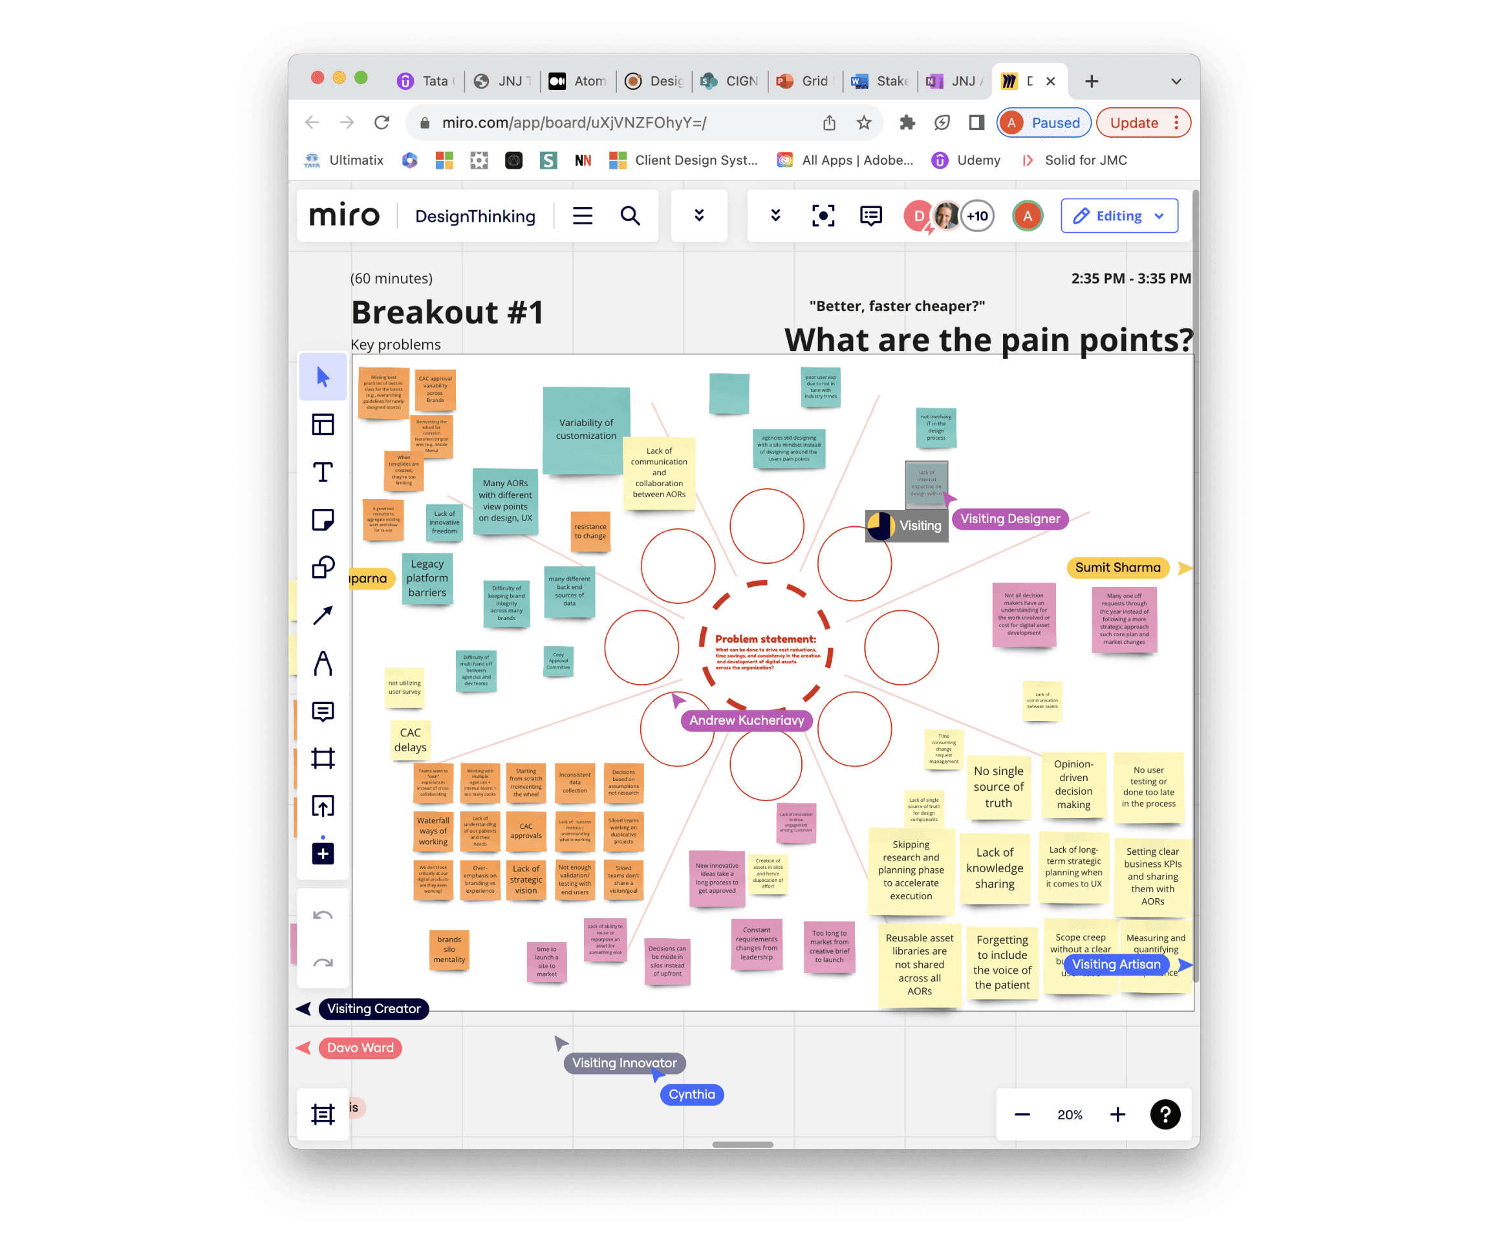Click the search magnifier in Miro header
Image resolution: width=1488 pixels, height=1242 pixels.
[630, 215]
